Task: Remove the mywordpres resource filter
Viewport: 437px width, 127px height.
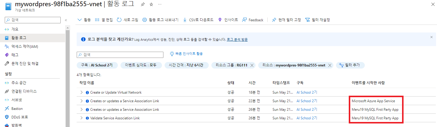Action: click(330, 65)
